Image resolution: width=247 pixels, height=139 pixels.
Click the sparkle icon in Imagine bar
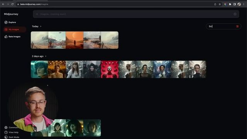[37, 14]
